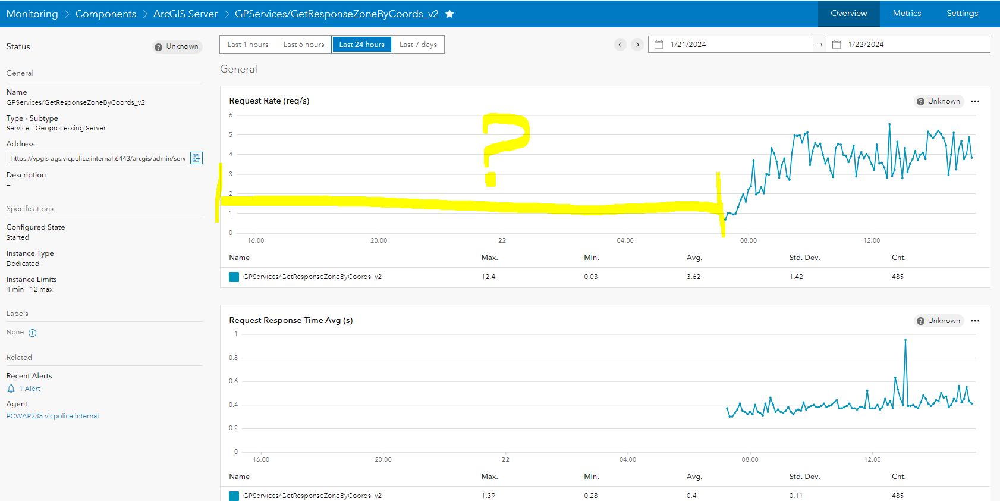Image resolution: width=1000 pixels, height=501 pixels.
Task: Select Last 7 days range
Action: pyautogui.click(x=418, y=45)
